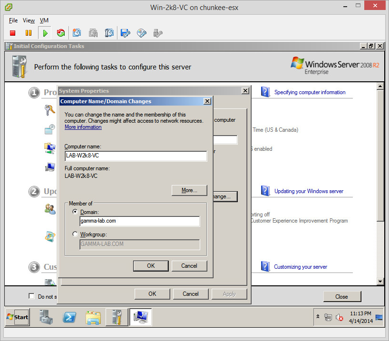Image resolution: width=389 pixels, height=341 pixels.
Task: Click inside the Computer name text field
Action: point(136,156)
